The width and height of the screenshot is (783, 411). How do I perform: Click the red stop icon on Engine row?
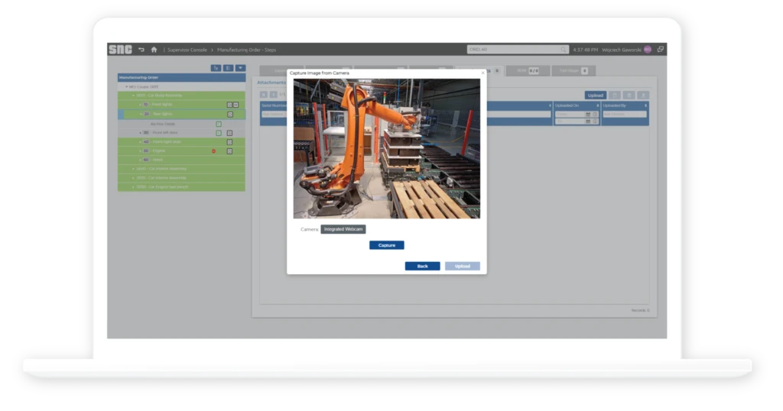(213, 150)
